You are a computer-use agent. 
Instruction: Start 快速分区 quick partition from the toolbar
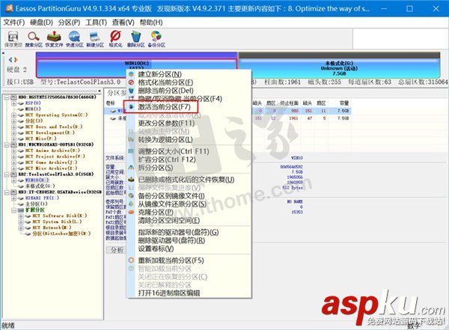[x=74, y=39]
